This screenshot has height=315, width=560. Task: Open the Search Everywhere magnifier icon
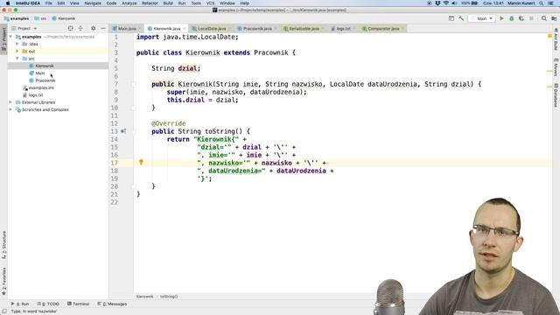pyautogui.click(x=544, y=18)
